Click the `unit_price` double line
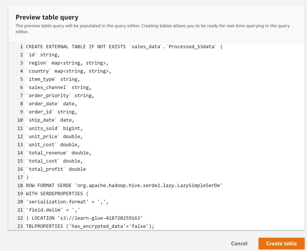Screen dimensions: 307x251 54,136
